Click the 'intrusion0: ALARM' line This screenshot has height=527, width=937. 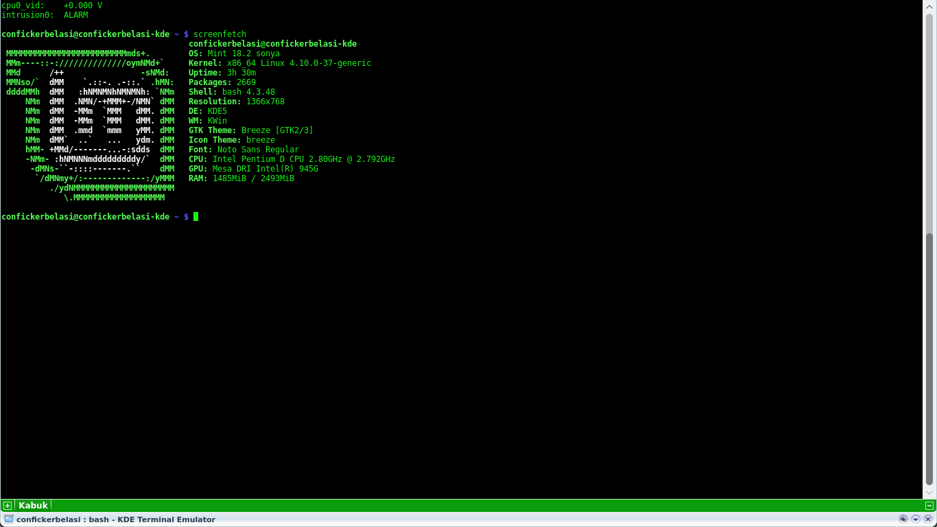click(45, 15)
